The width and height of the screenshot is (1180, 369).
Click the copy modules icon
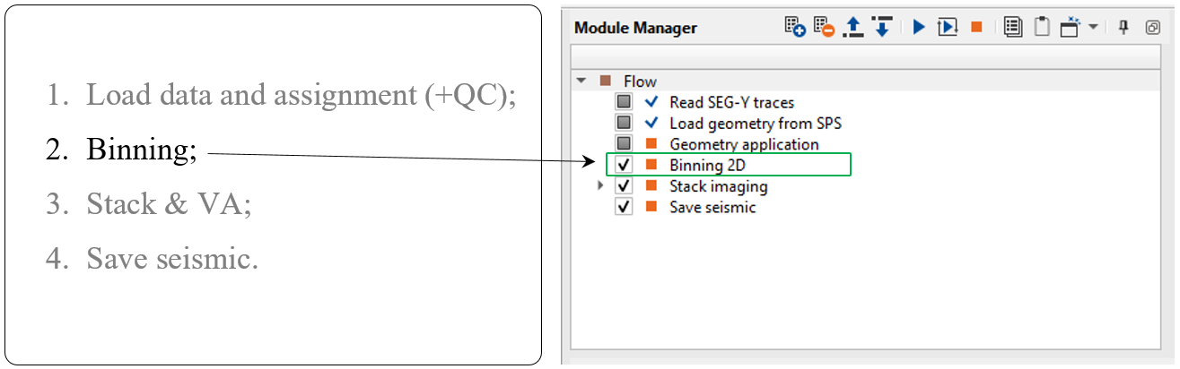[1013, 27]
